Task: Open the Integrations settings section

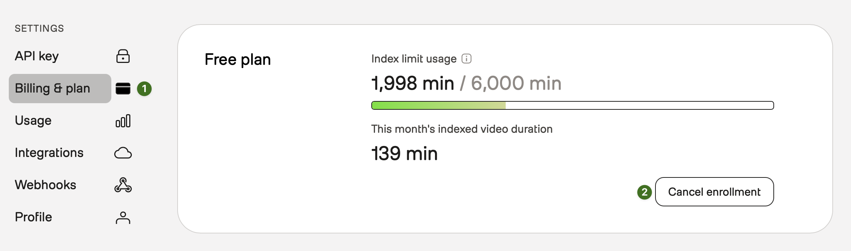Action: 49,153
